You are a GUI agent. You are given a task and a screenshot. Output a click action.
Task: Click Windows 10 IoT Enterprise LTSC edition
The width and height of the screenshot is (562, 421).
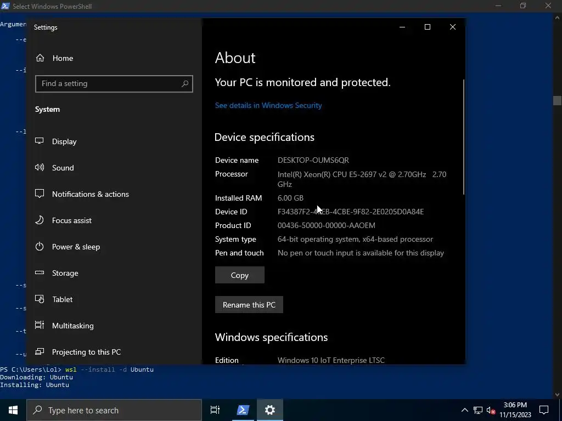[x=331, y=360]
